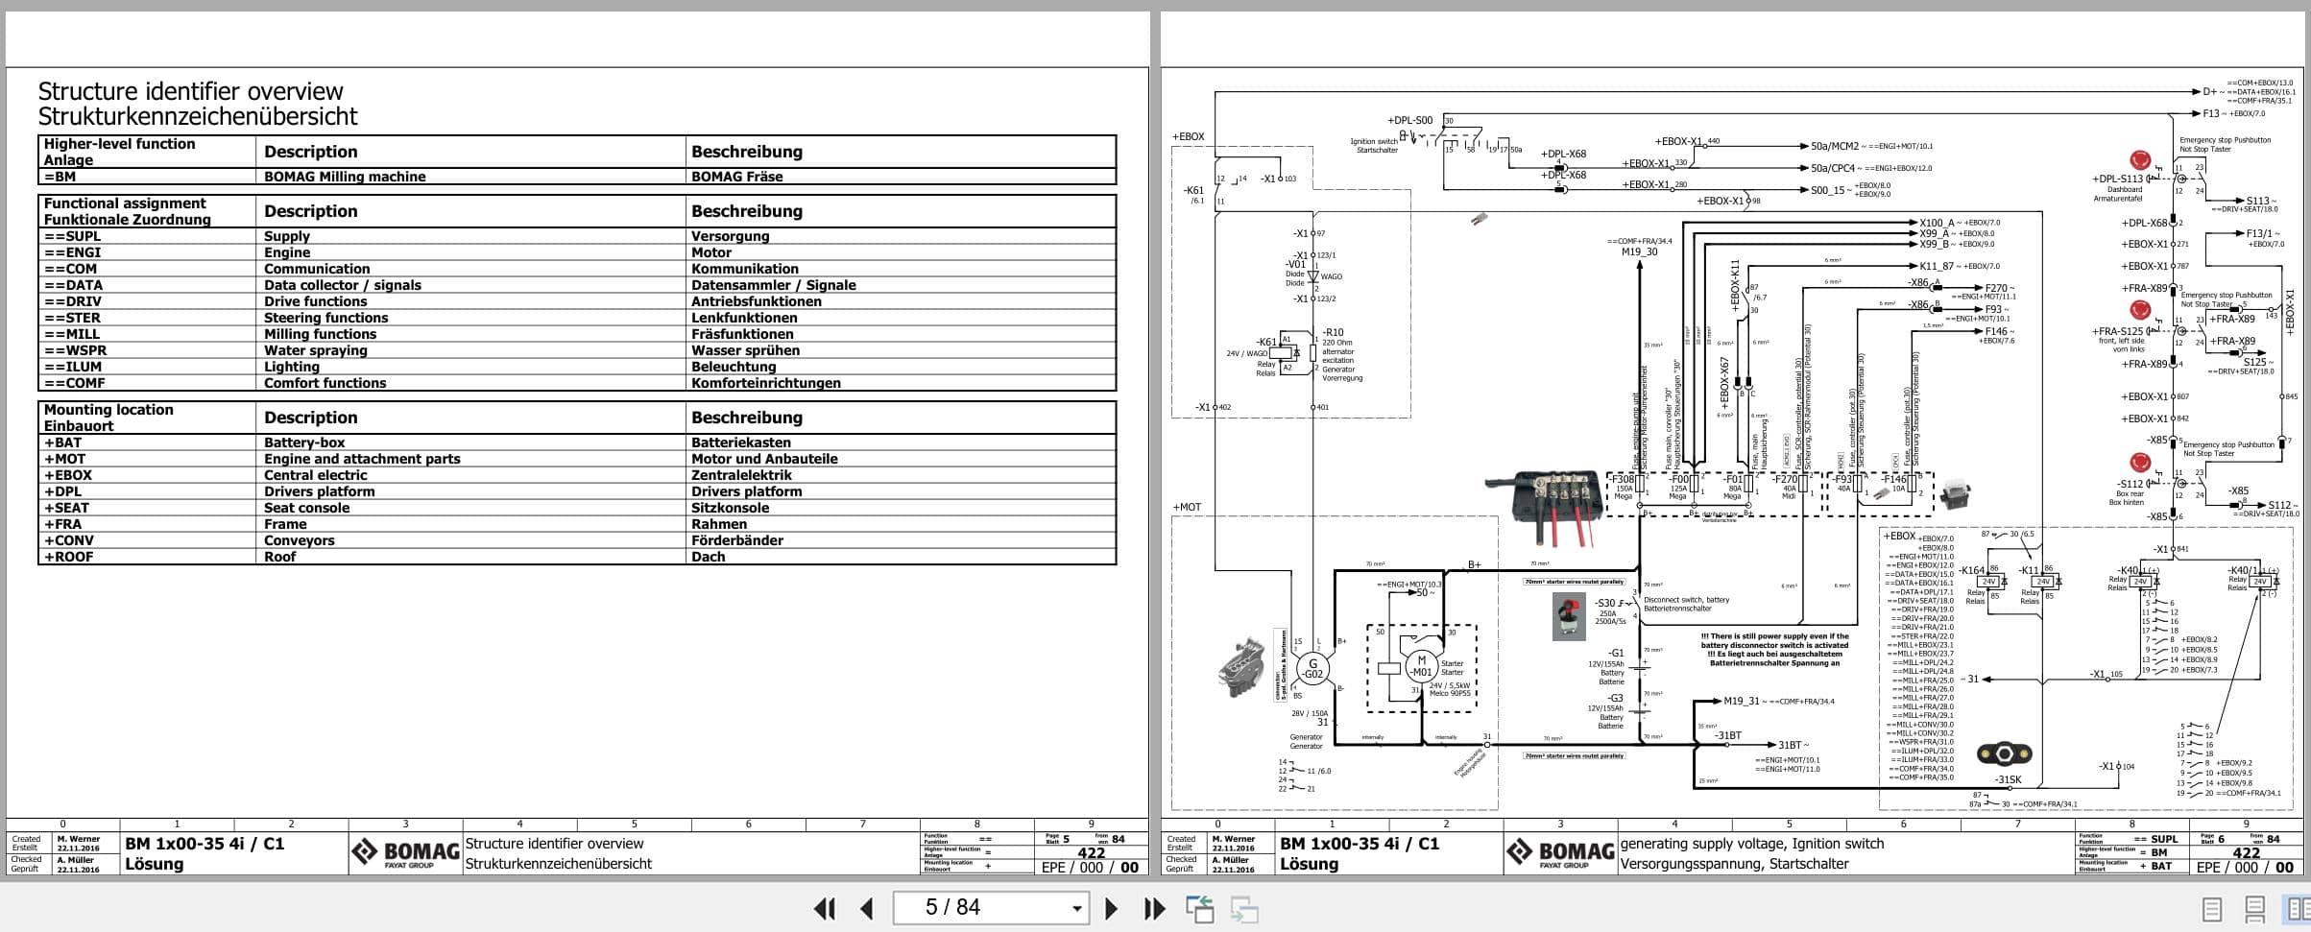The width and height of the screenshot is (2311, 932).
Task: Click 'Emergency stop Pushbutton' label near DPL-S113
Action: pyautogui.click(x=2225, y=140)
